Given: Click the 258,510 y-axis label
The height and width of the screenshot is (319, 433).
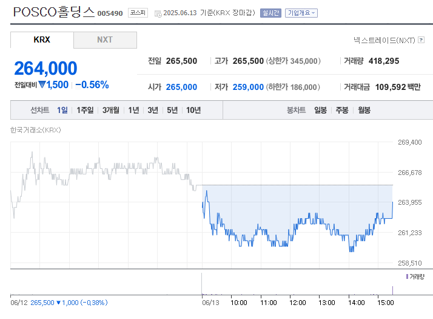Looking at the screenshot, I should click(x=410, y=263).
